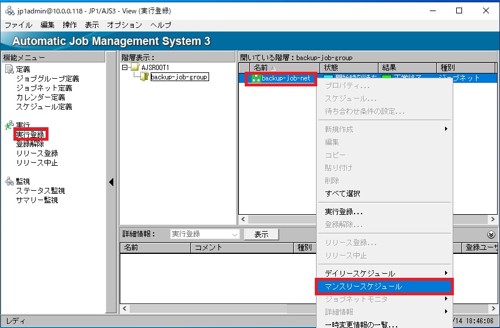Expand the 新規作成 submenu arrow
The height and width of the screenshot is (328, 500).
point(446,129)
